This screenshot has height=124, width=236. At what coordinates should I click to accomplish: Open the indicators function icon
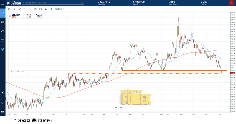click(x=46, y=9)
